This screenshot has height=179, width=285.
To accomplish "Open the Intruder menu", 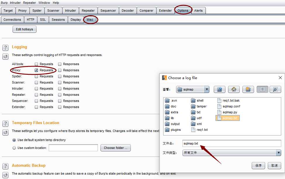I will click(15, 3).
